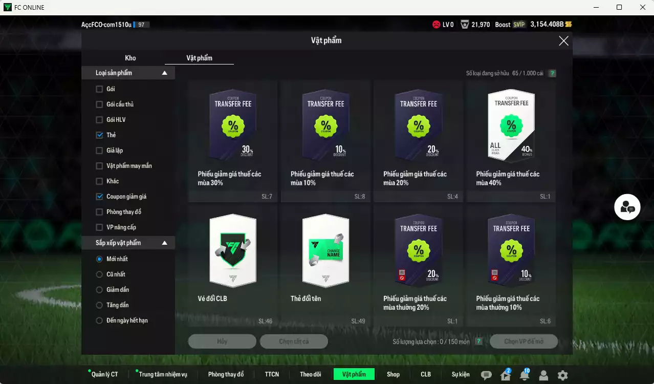Open the user profile icon in bottom bar
Viewport: 654px width, 384px height.
pyautogui.click(x=543, y=375)
